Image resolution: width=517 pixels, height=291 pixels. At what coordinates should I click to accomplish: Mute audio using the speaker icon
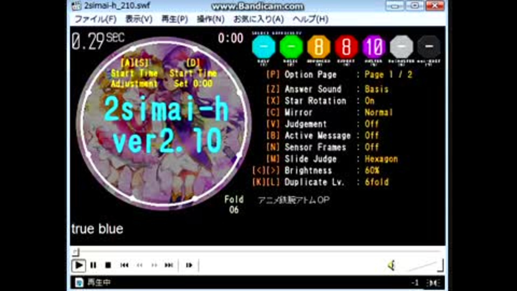[x=392, y=265]
